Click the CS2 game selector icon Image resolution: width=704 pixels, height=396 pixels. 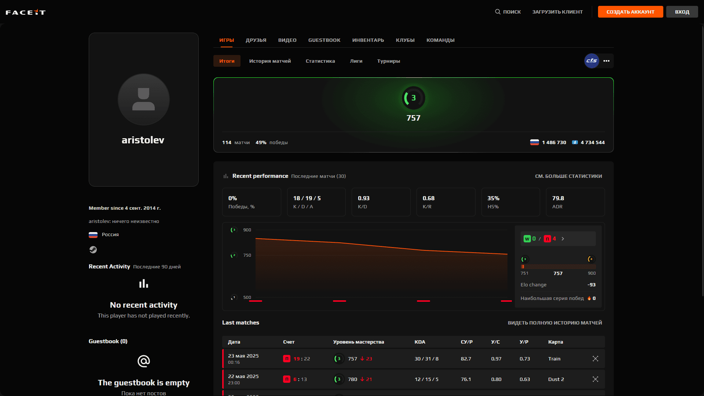coord(591,61)
